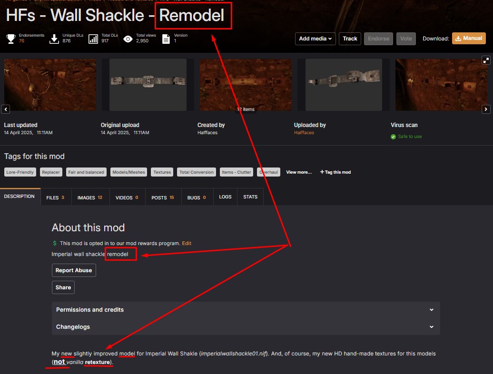Select the Overhaul tag

coord(268,172)
